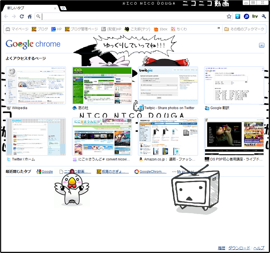Open the にこ☆さうんど page thumbnail
Screen dimensions: 270x253
(x=102, y=137)
